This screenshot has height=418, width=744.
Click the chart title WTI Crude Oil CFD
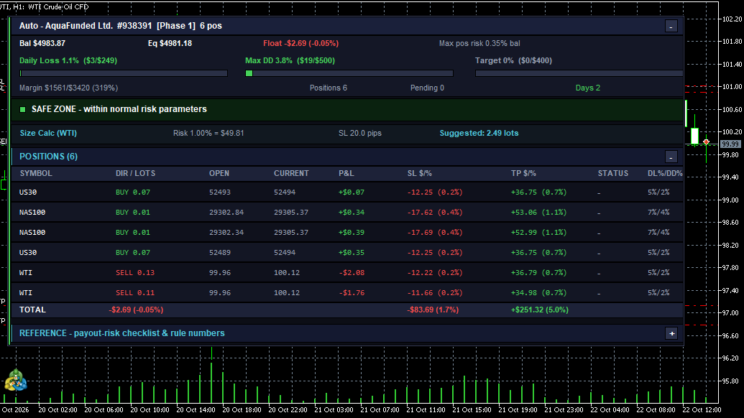coord(58,7)
